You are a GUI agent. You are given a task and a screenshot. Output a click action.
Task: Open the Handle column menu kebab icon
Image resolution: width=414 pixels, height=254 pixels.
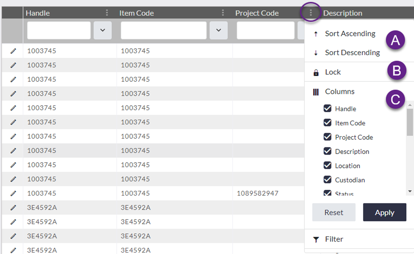[x=107, y=12]
